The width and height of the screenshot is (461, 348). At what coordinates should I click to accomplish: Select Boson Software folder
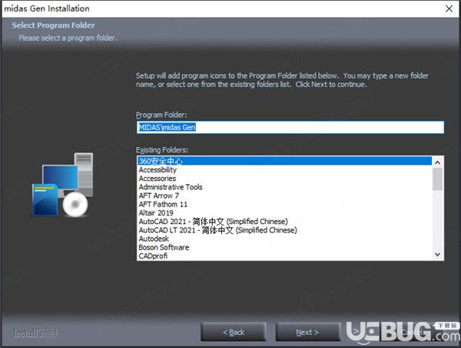tap(284, 247)
